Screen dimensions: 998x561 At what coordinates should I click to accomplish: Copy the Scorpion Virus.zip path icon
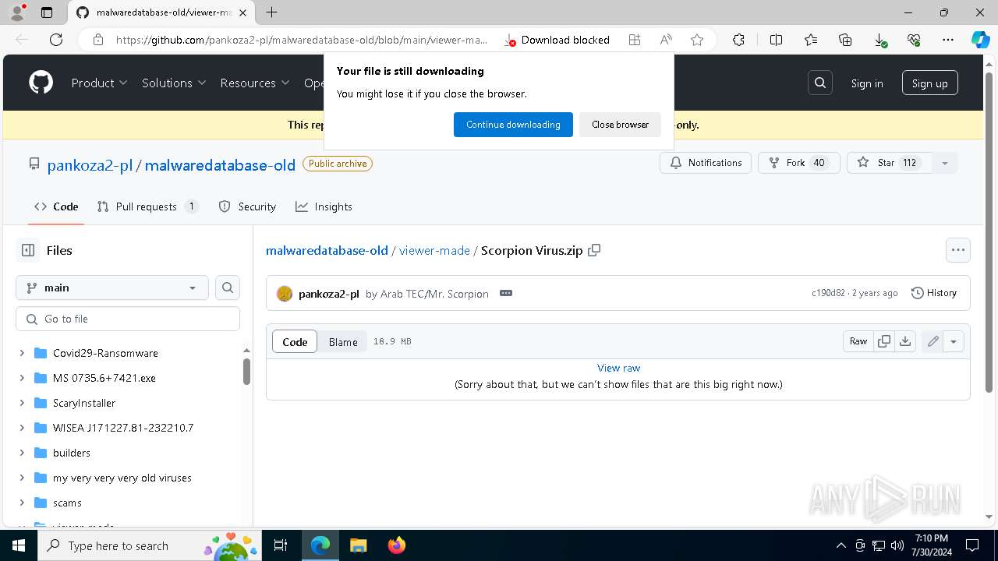pyautogui.click(x=594, y=250)
